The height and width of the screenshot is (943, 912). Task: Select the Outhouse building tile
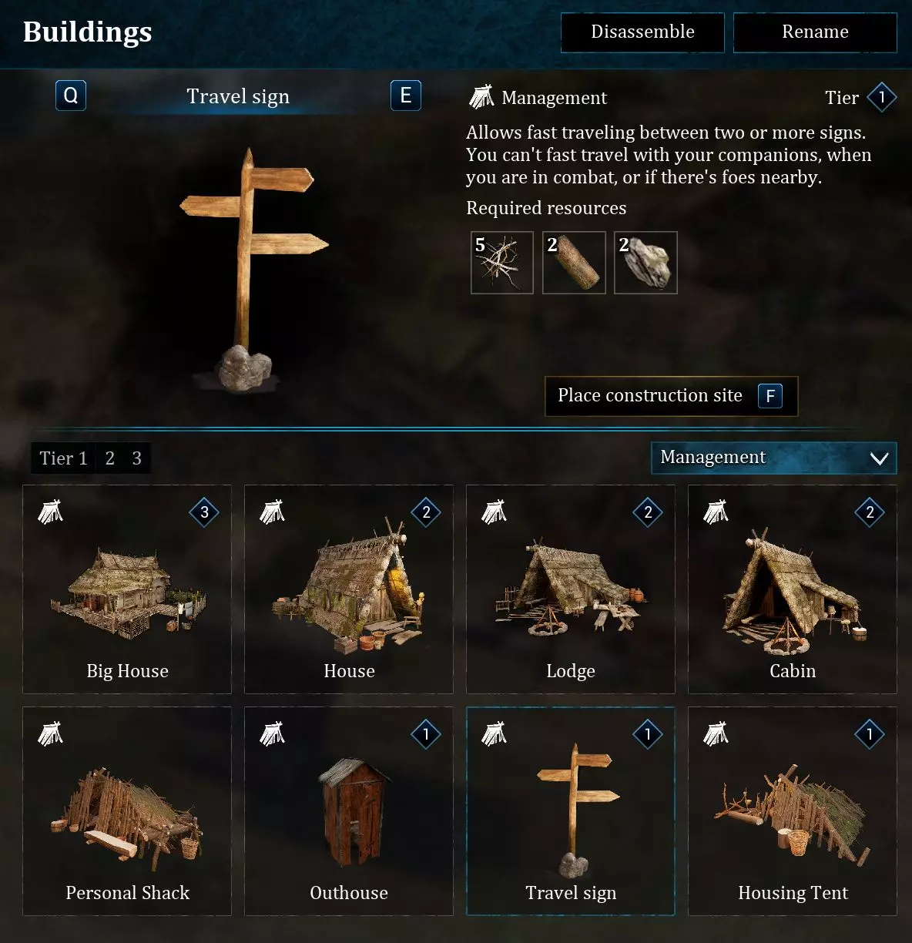tap(349, 811)
